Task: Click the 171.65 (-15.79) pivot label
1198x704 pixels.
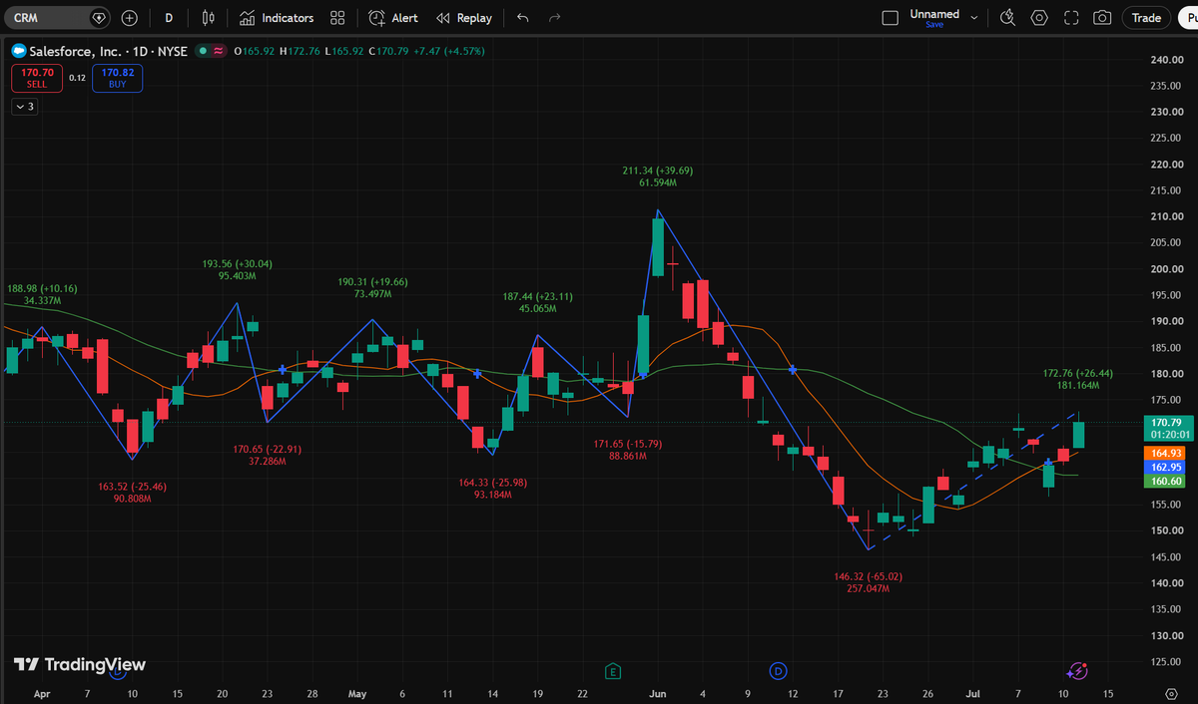Action: (627, 443)
